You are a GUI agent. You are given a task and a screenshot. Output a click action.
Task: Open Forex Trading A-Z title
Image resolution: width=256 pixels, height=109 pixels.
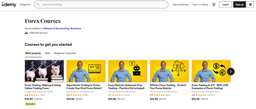click(x=210, y=87)
